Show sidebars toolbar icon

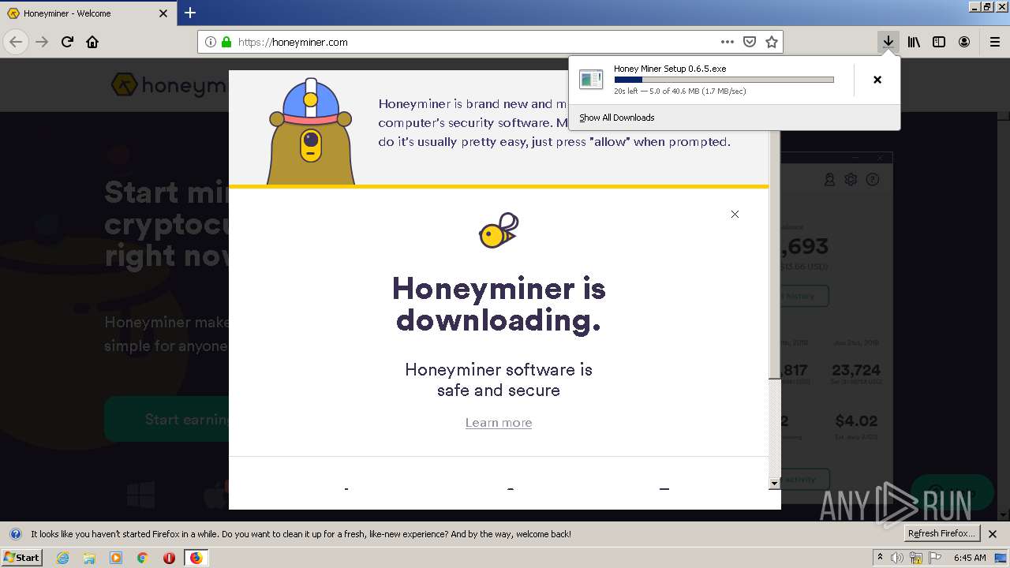pos(939,42)
